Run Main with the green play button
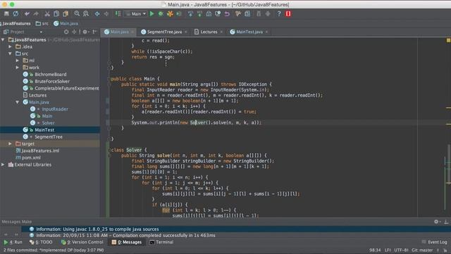This screenshot has width=451, height=254. pos(152,13)
